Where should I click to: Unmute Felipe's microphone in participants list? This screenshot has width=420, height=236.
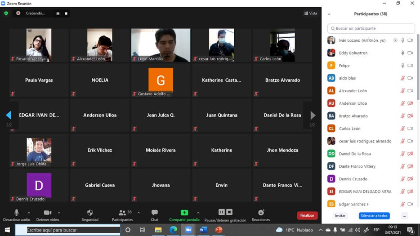click(403, 66)
